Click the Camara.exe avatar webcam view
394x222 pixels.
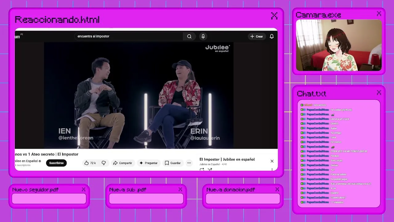(x=339, y=45)
